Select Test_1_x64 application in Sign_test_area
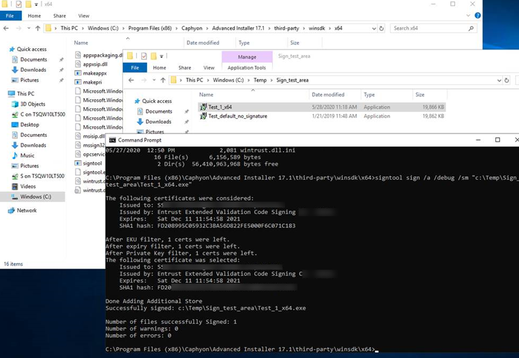Screen dimensions: 519x358 coord(220,107)
